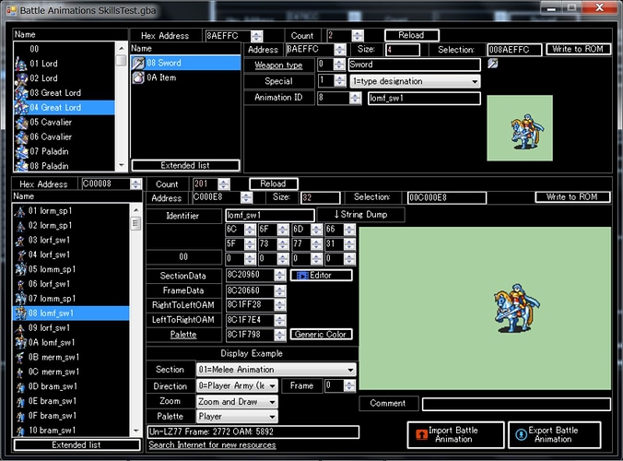Select the 0A Item entry icon

pyautogui.click(x=138, y=77)
